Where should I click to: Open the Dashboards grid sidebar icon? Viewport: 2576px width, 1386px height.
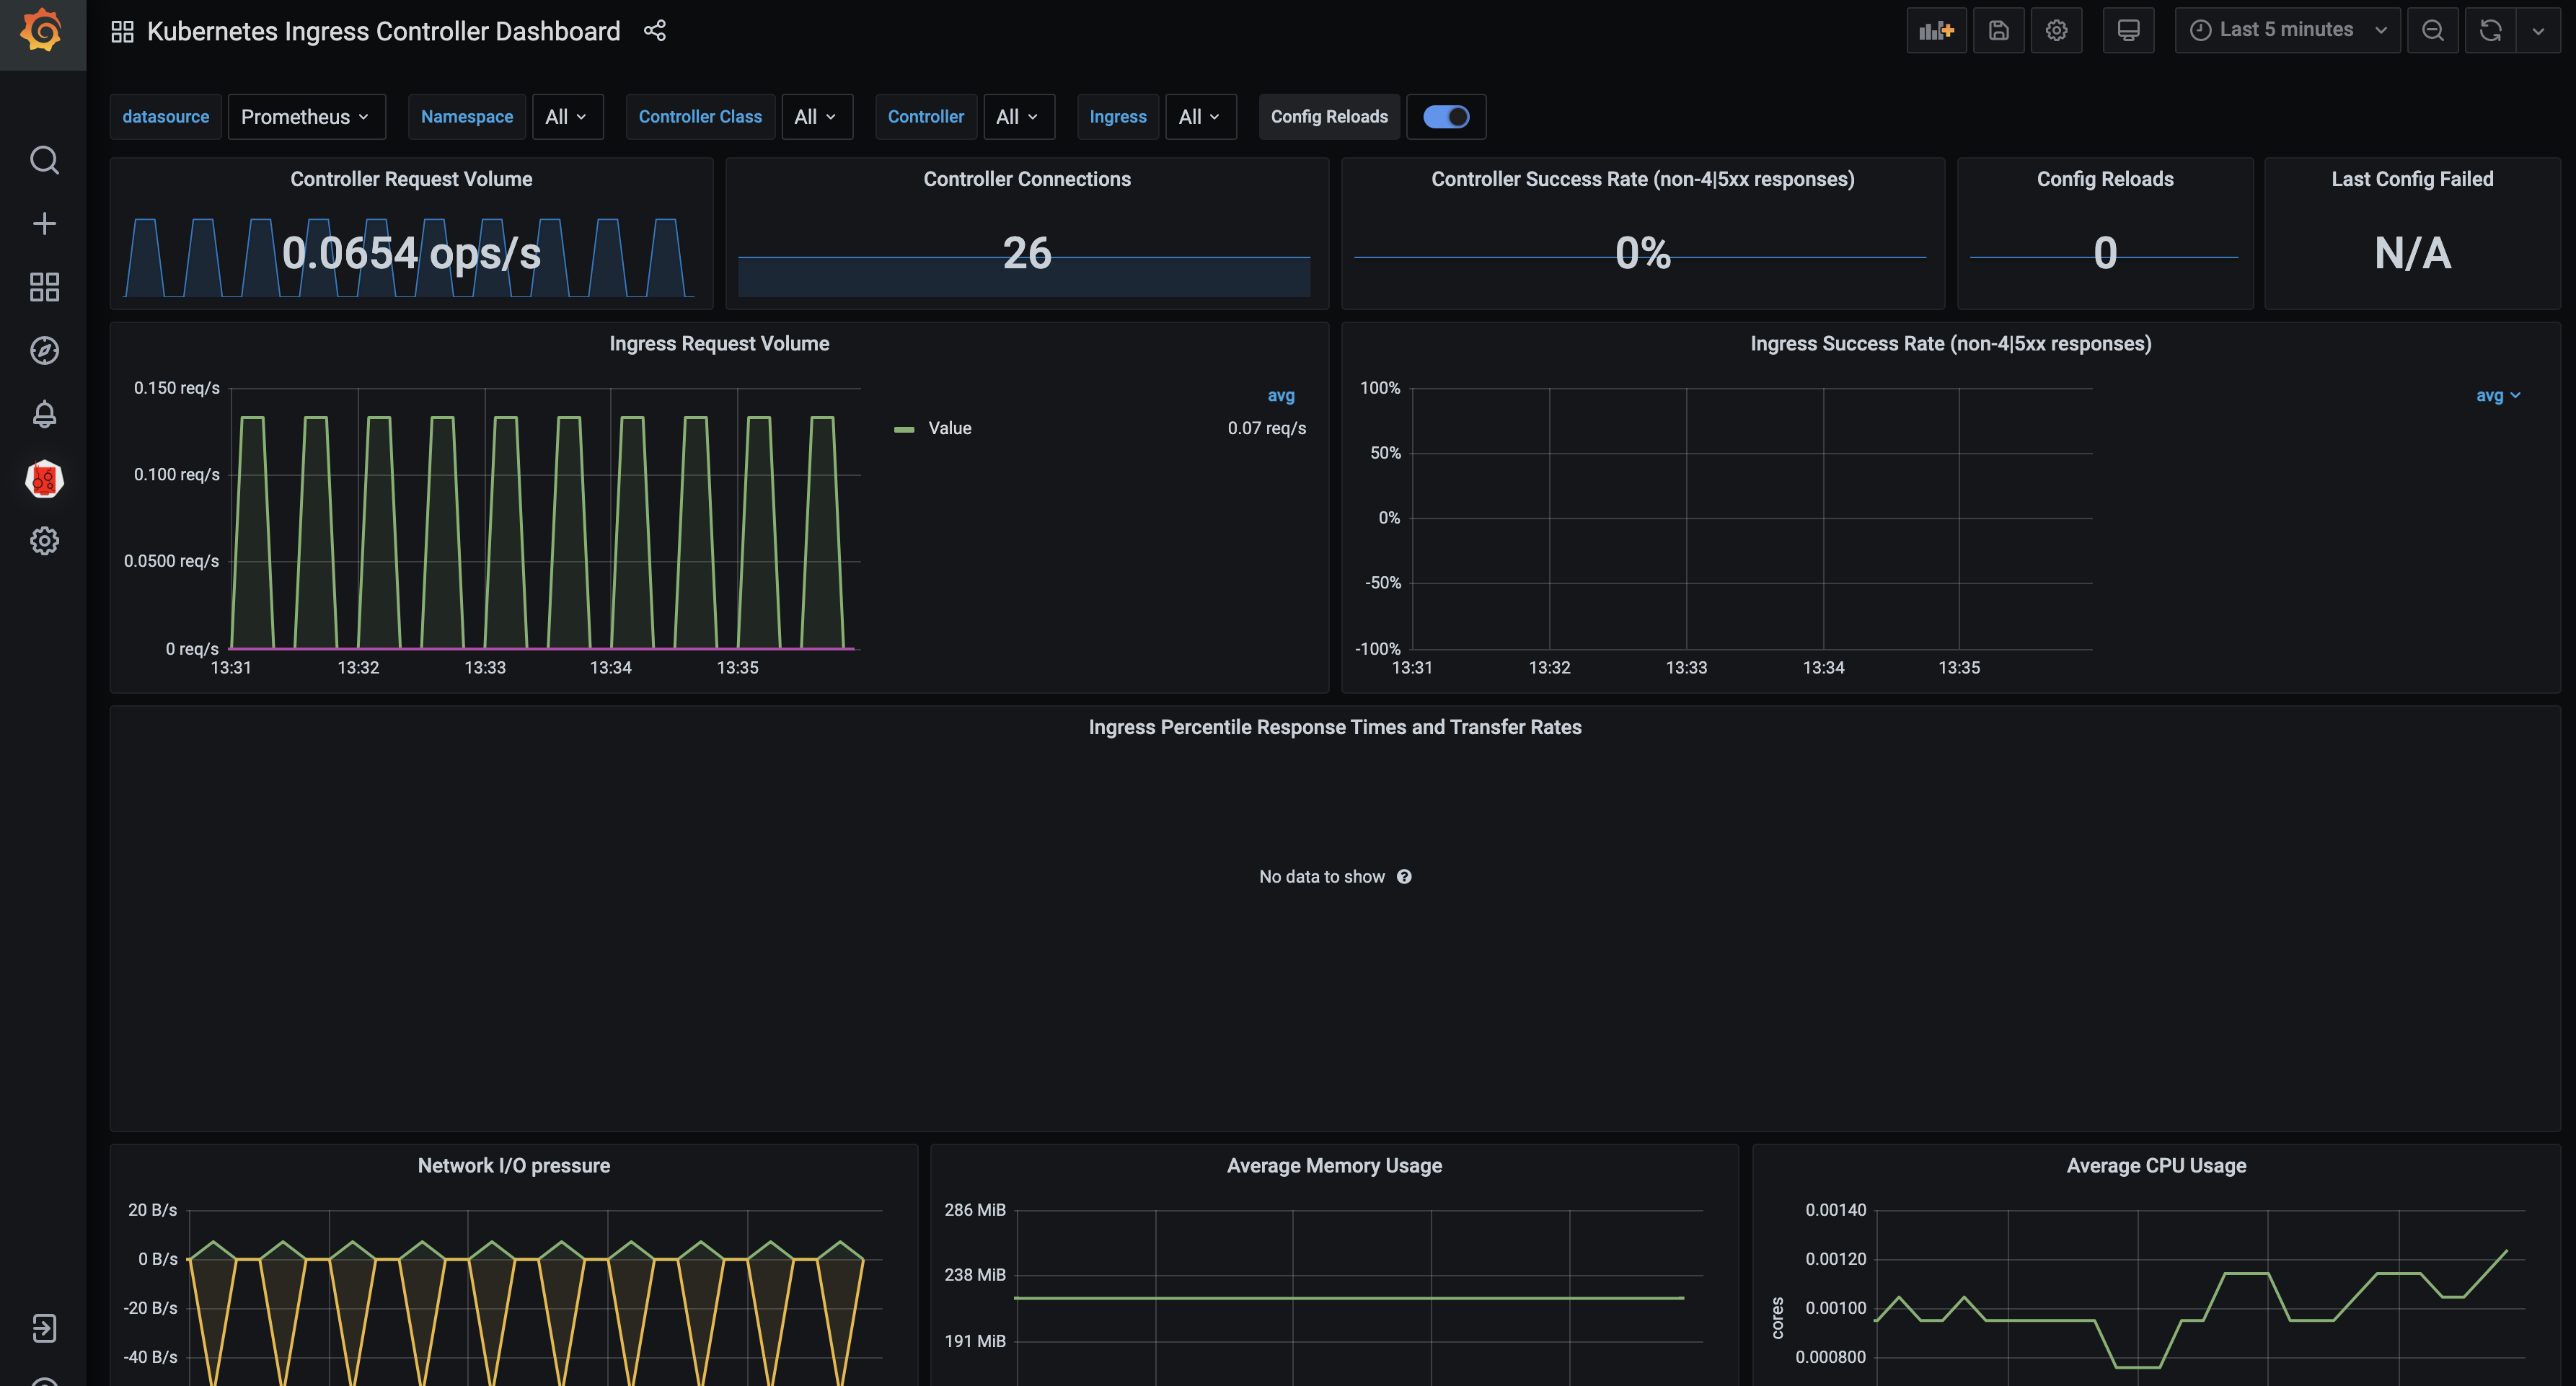[44, 287]
